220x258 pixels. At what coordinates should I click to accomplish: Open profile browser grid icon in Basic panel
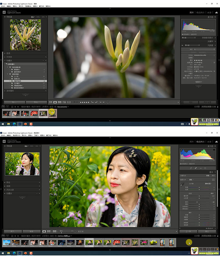[213, 180]
